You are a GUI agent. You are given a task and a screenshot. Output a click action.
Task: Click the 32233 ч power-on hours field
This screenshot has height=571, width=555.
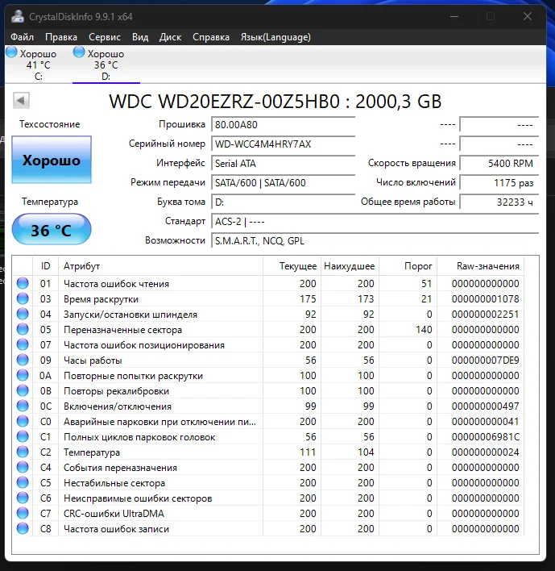click(x=499, y=202)
